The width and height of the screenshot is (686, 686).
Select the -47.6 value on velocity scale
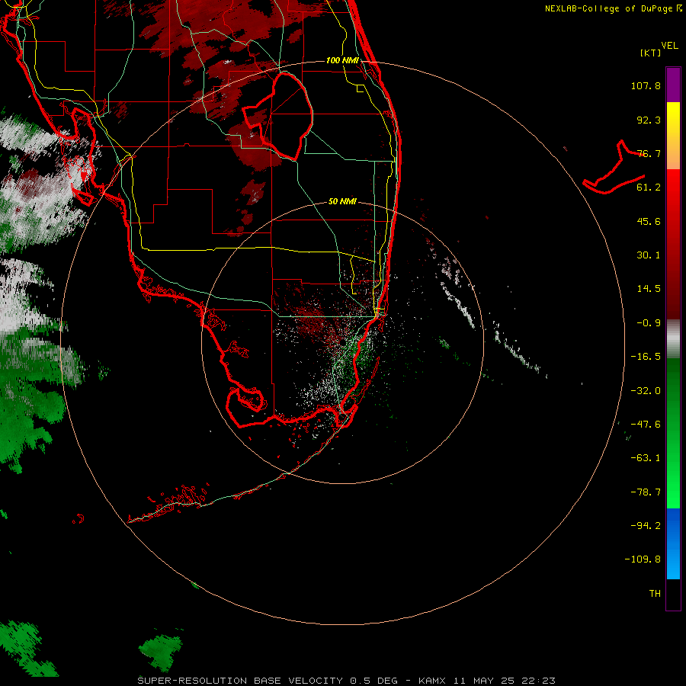tap(646, 425)
